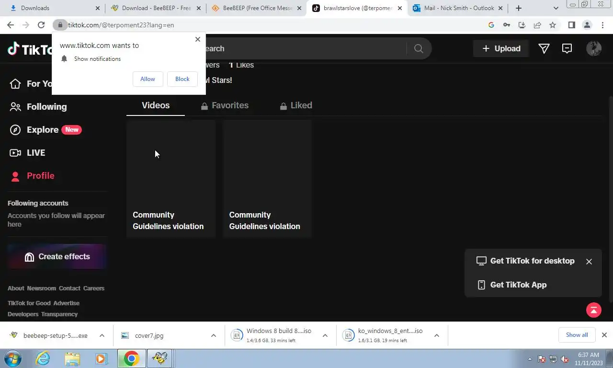Click the site lock icon
The height and width of the screenshot is (368, 613).
coord(60,25)
